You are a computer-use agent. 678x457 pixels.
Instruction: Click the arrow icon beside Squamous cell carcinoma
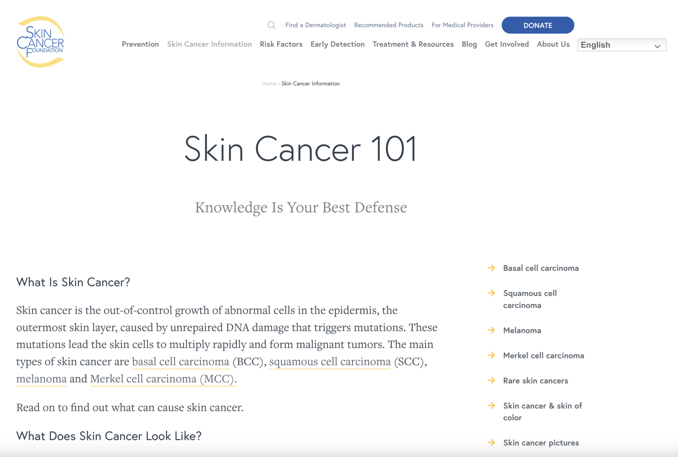pyautogui.click(x=491, y=293)
